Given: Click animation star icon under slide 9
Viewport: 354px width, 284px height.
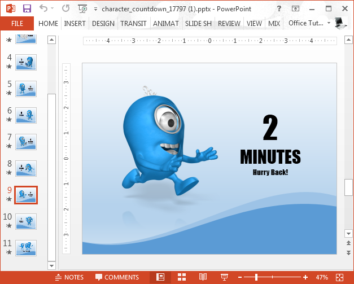Looking at the screenshot, I should pos(9,199).
